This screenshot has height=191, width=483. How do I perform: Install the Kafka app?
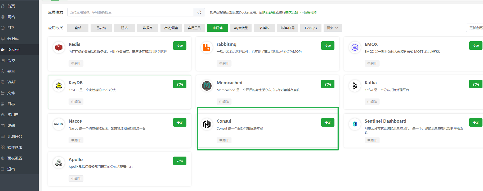coord(476,84)
